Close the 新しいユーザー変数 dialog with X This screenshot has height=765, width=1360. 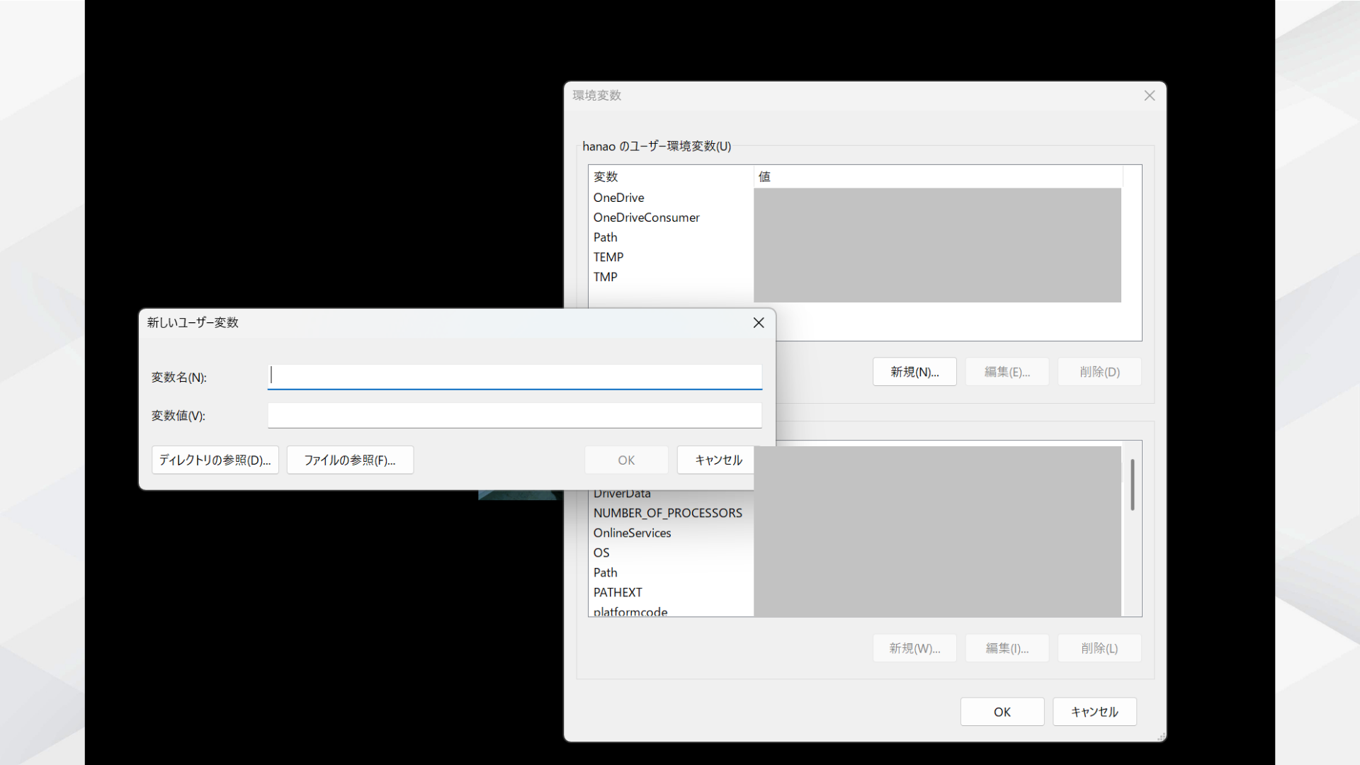tap(759, 322)
